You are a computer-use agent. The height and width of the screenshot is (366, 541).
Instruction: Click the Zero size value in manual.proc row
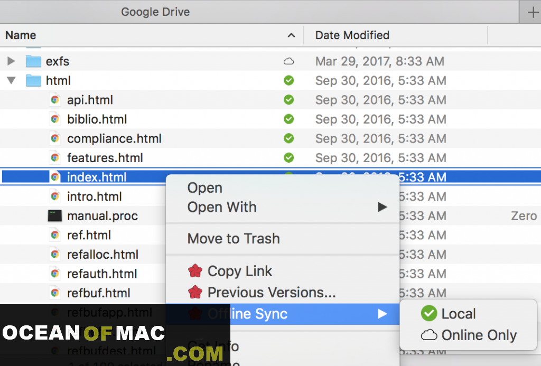[x=524, y=216]
